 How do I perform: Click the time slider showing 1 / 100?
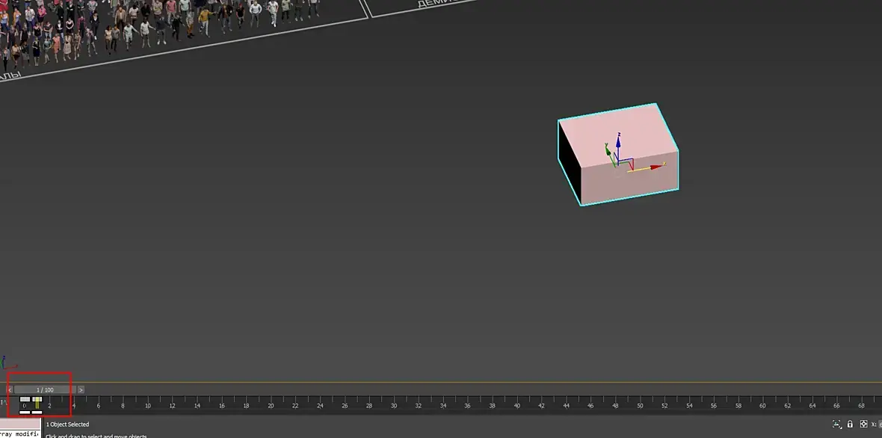point(45,389)
